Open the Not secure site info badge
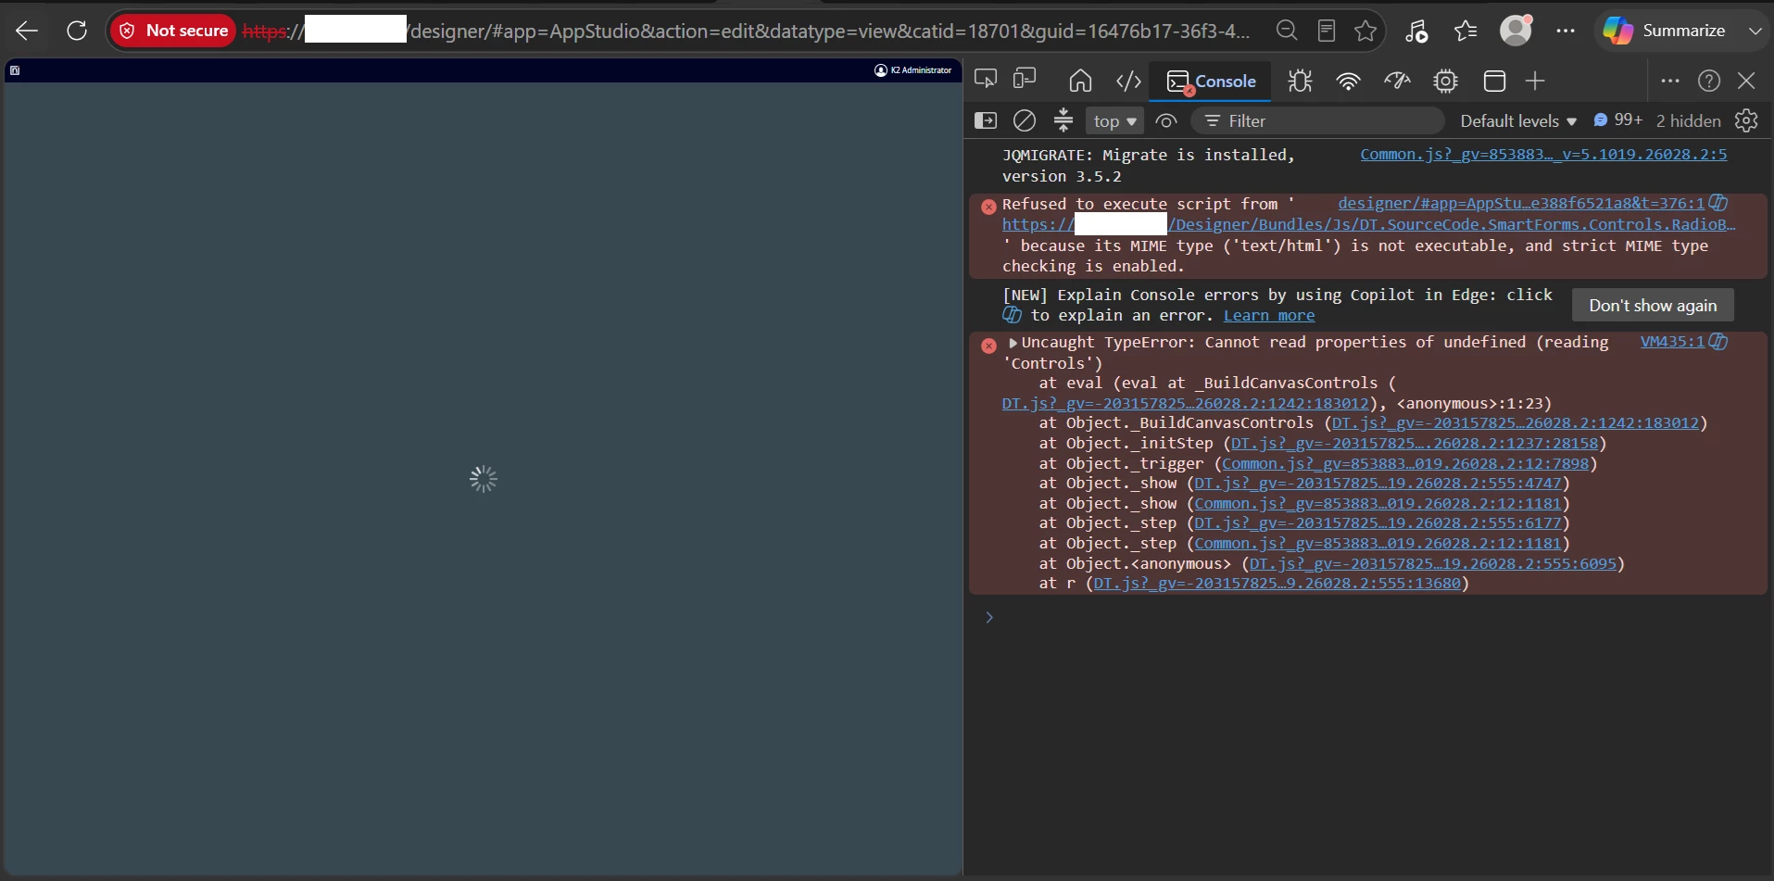1774x881 pixels. (173, 31)
